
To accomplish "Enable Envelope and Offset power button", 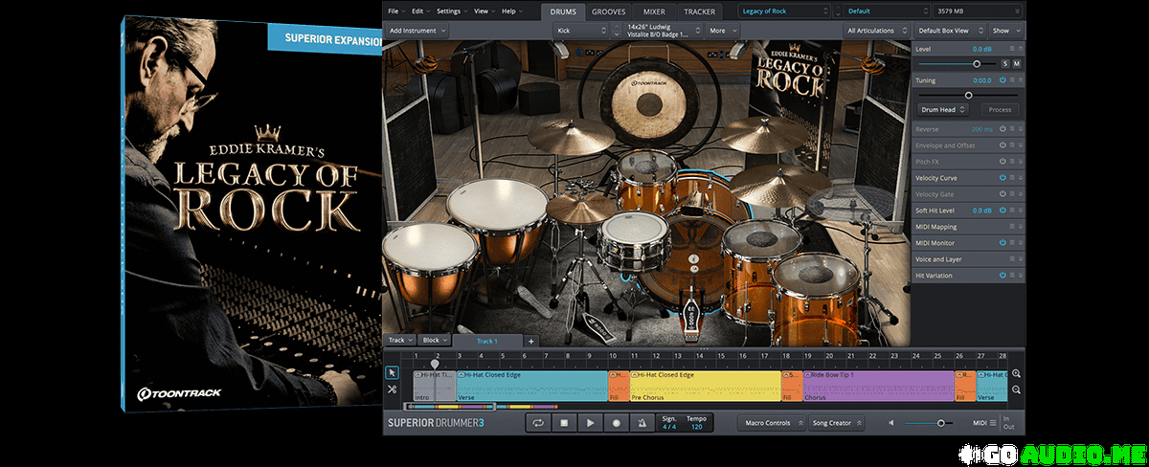I will (1003, 145).
